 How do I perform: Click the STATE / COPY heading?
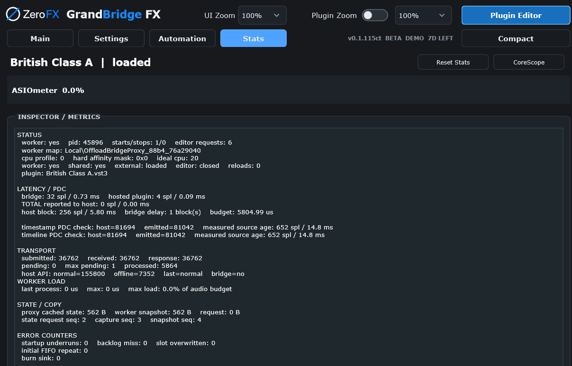pos(39,304)
